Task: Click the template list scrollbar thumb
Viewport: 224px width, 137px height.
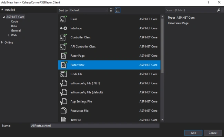Action: tap(162, 46)
